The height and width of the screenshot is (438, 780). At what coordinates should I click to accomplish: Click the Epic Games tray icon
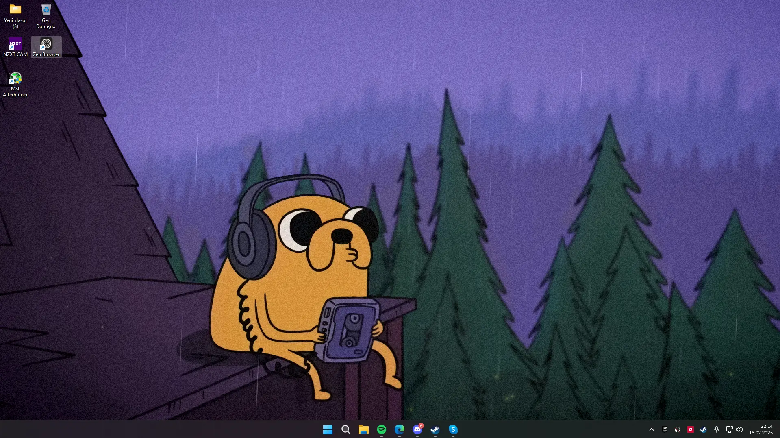[x=665, y=429]
